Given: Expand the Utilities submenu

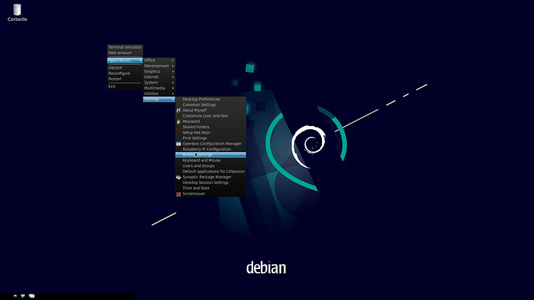Looking at the screenshot, I should click(159, 94).
